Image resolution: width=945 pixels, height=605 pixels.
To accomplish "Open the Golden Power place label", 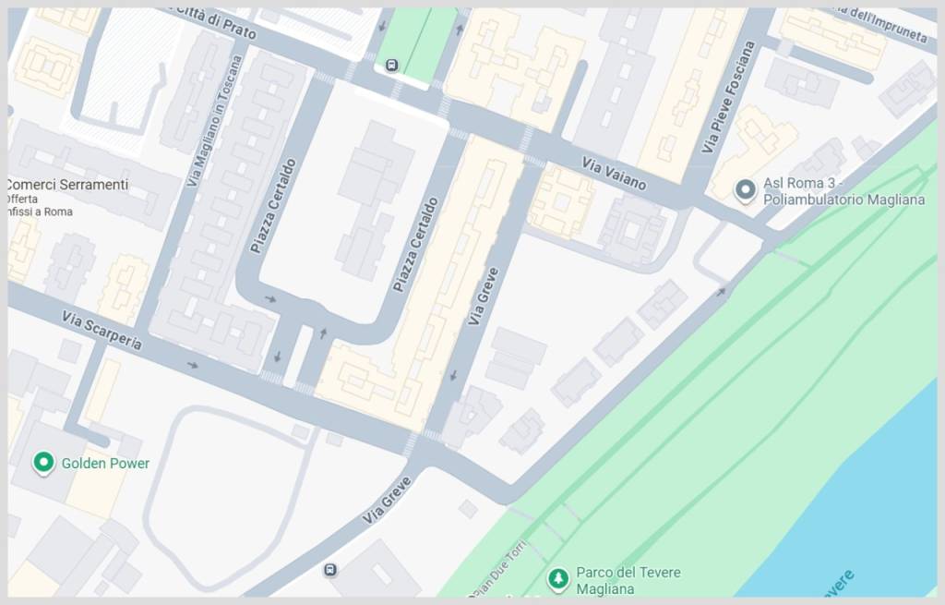I will coord(105,464).
